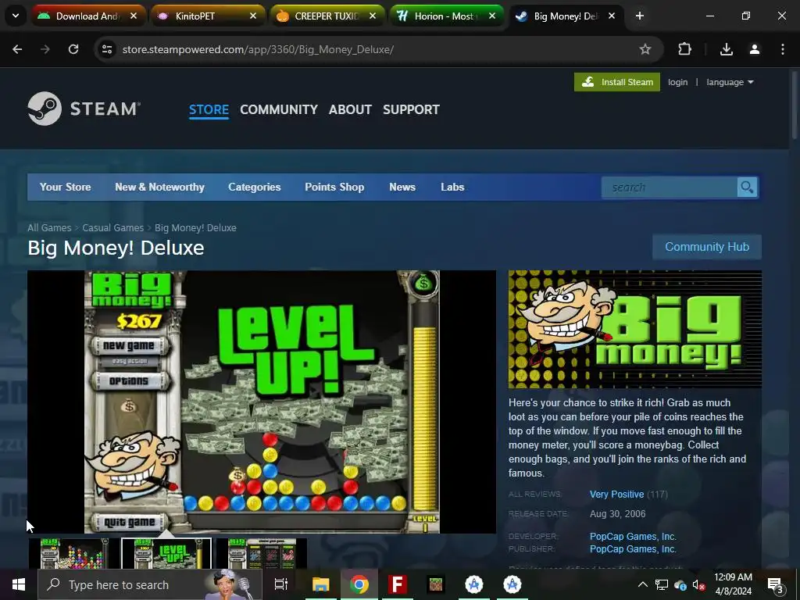Open the Categories menu

tap(255, 187)
